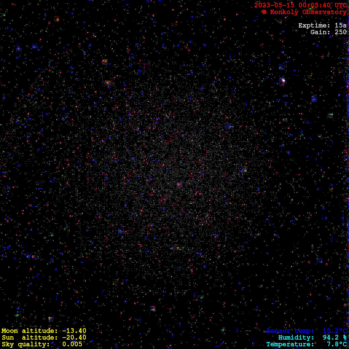This screenshot has height=349, width=349.
Task: Click the sensor temperature value 15.2°C
Action: pyautogui.click(x=335, y=331)
